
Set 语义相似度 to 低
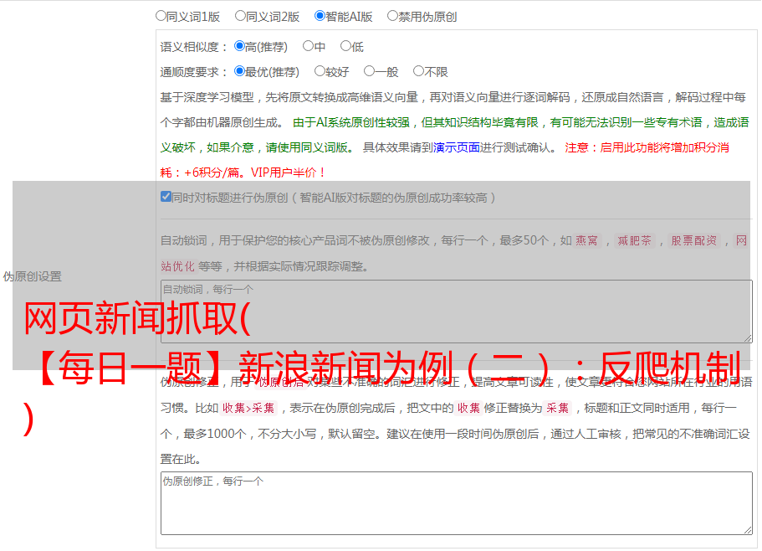tap(345, 47)
